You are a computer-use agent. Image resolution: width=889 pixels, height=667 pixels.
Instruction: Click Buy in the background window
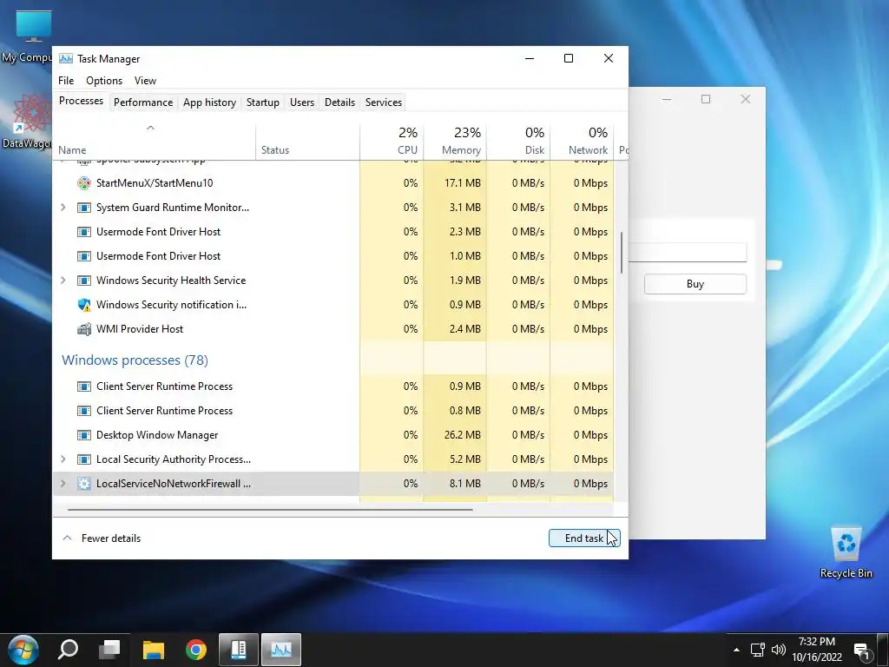(x=695, y=284)
